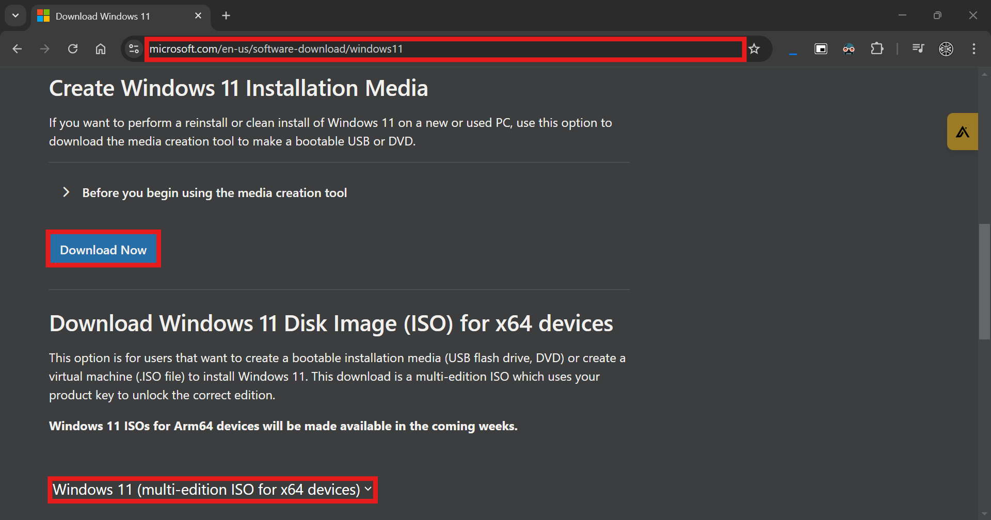Open the Extensions puzzle menu
This screenshot has width=991, height=520.
click(877, 49)
